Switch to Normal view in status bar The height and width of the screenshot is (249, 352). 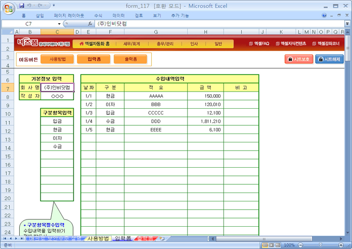click(265, 245)
